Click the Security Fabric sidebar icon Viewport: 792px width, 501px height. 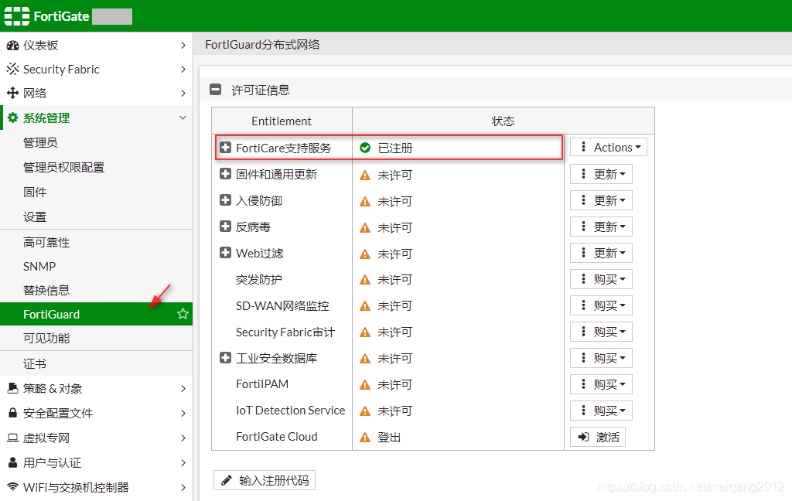click(12, 69)
